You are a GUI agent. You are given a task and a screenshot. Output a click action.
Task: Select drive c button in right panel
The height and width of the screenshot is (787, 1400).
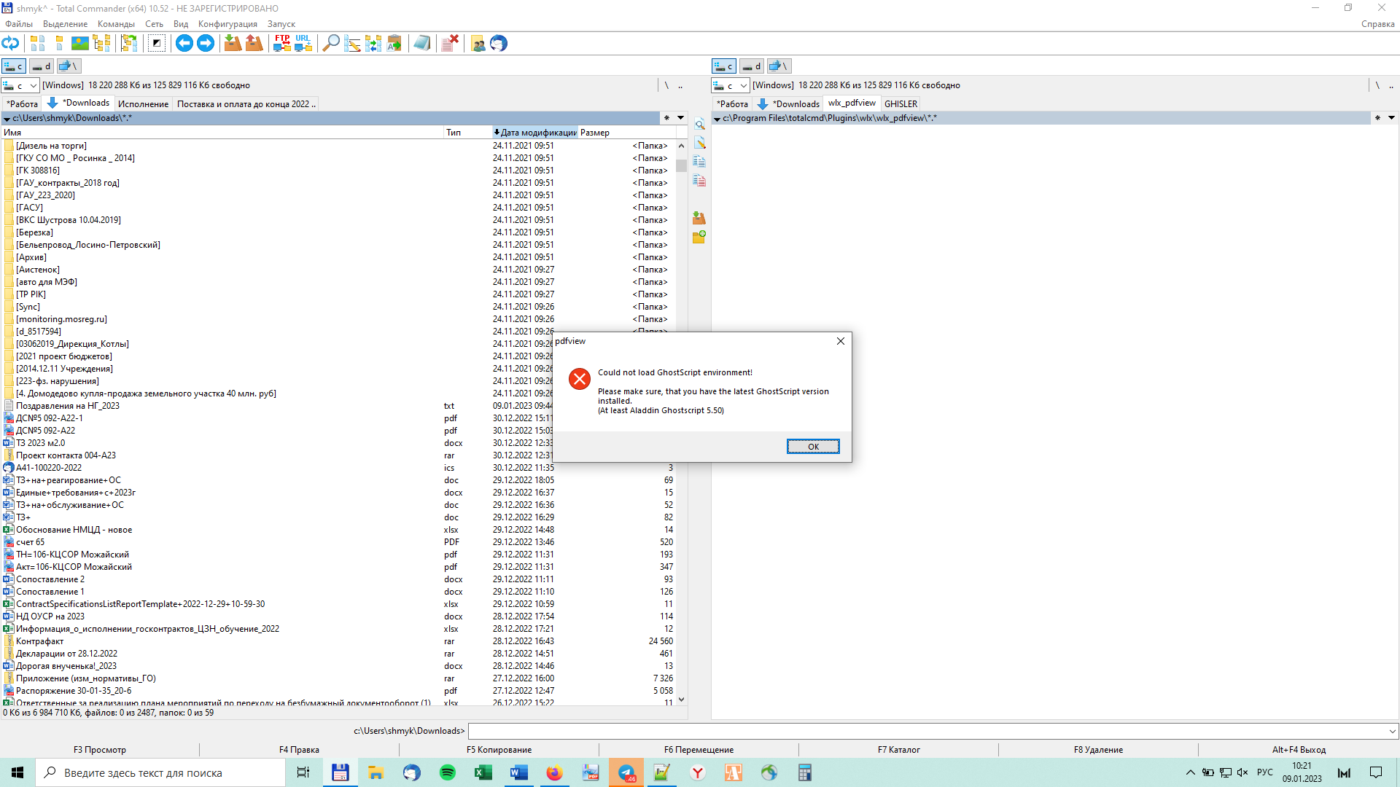(724, 66)
